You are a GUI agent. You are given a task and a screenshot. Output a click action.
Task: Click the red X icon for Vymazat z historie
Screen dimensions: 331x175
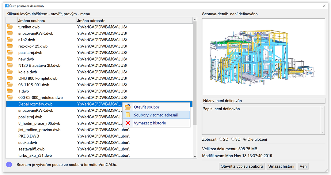tap(128, 123)
